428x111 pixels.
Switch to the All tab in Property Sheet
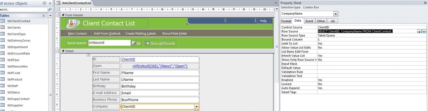pyautogui.click(x=332, y=21)
